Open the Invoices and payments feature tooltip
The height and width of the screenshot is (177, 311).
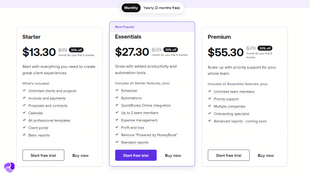pyautogui.click(x=47, y=98)
